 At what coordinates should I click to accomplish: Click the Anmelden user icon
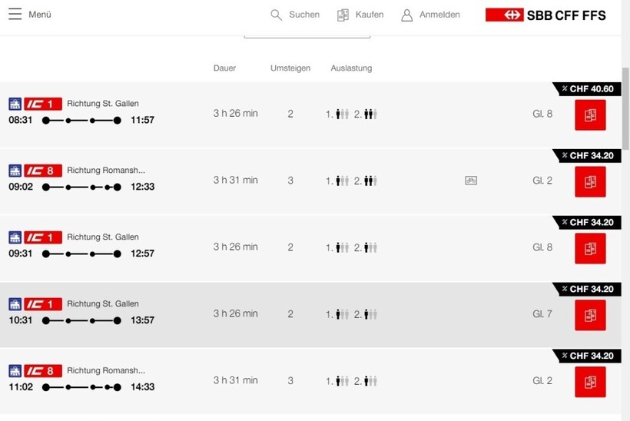(x=407, y=15)
